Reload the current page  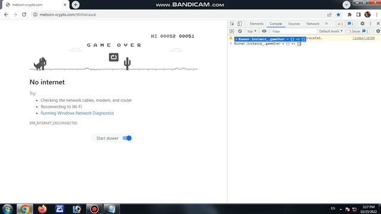tap(24, 14)
